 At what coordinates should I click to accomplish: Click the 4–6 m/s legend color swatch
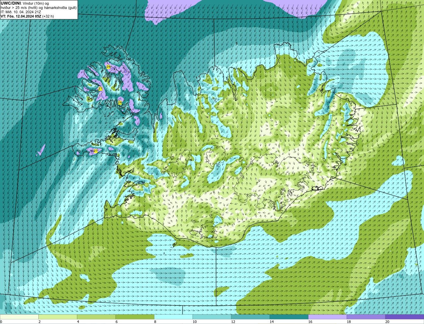97,317
